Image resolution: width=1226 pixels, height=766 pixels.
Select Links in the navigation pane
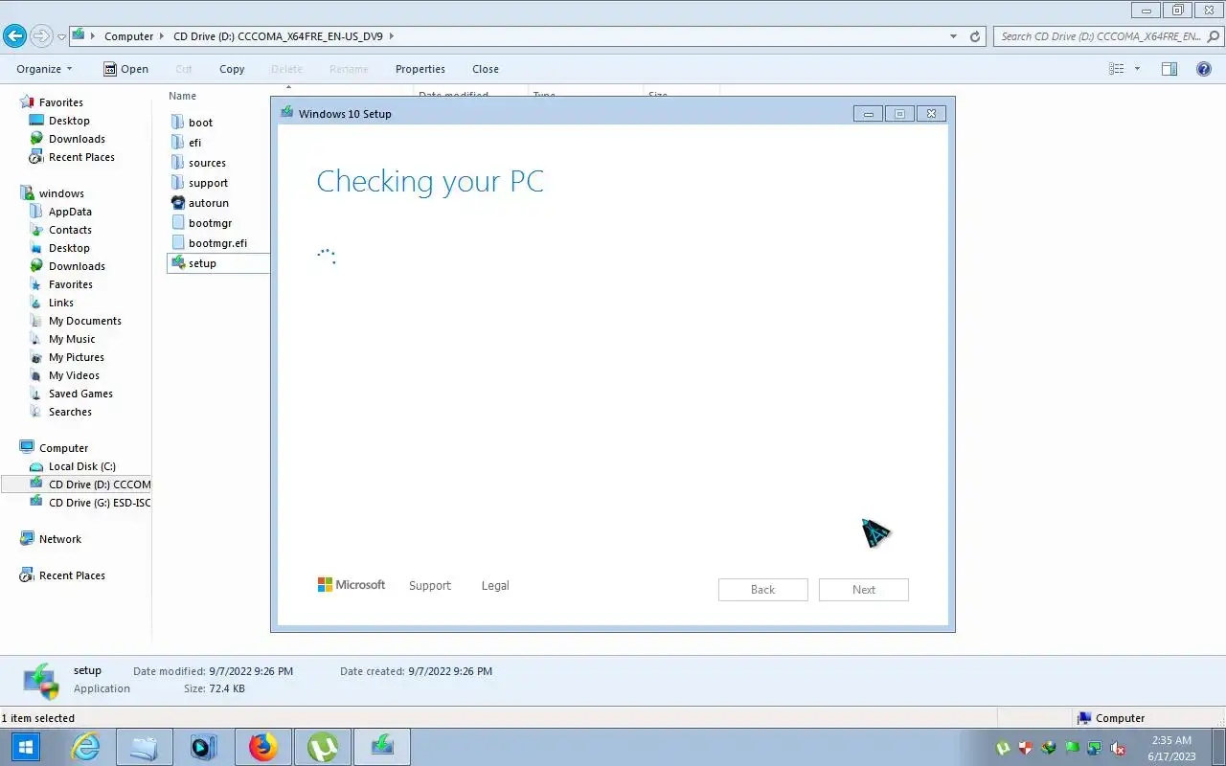tap(61, 303)
